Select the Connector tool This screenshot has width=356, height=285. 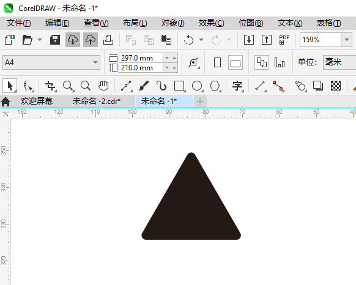(x=278, y=86)
